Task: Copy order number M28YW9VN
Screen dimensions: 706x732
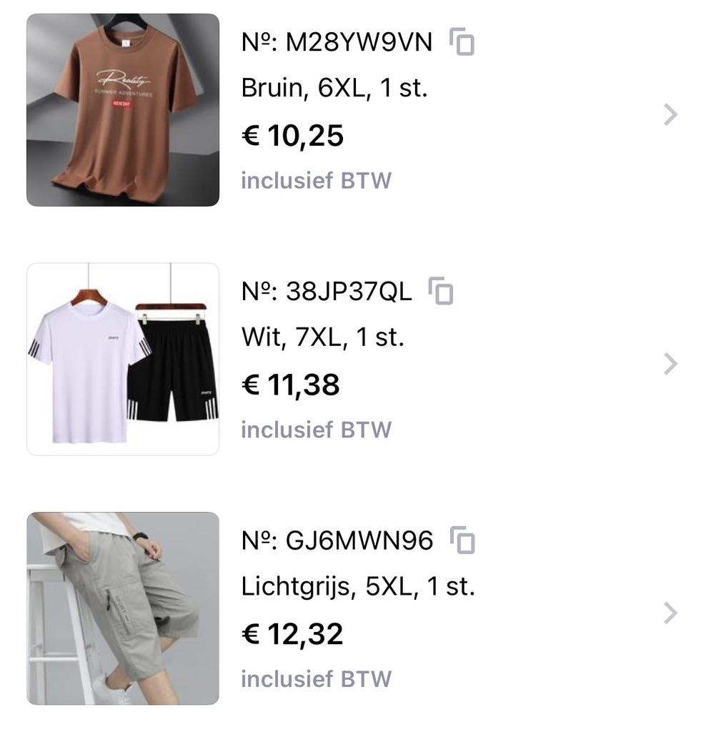Action: (x=462, y=41)
